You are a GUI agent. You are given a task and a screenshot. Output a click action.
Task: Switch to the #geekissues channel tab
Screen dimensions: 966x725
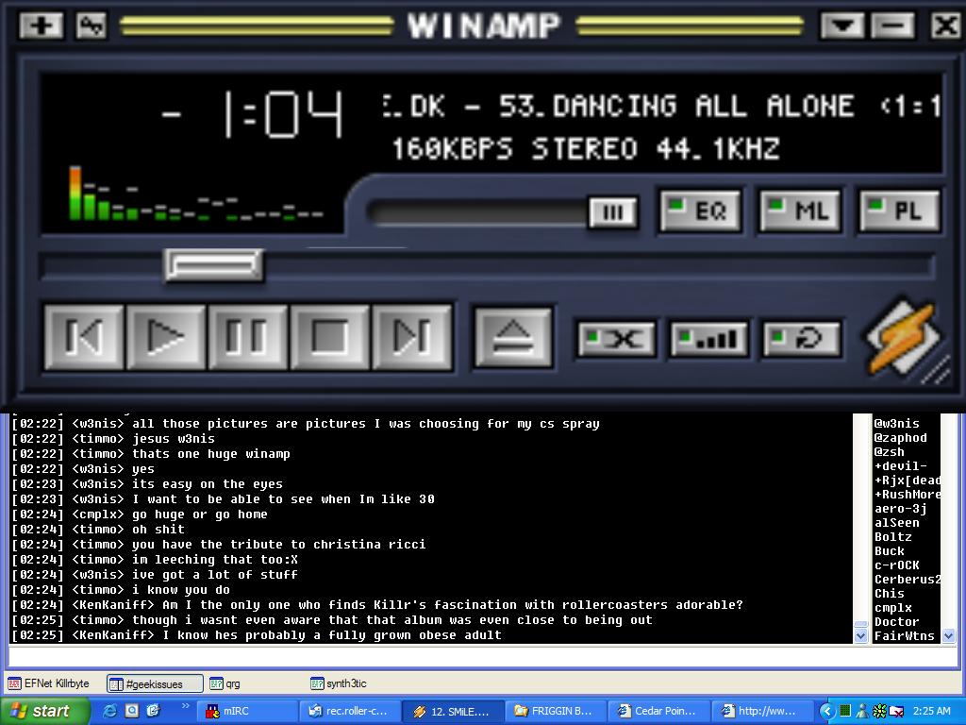[155, 683]
